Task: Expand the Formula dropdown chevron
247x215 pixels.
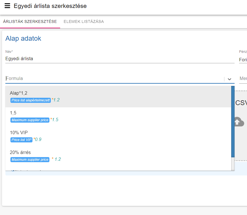Action: click(229, 79)
